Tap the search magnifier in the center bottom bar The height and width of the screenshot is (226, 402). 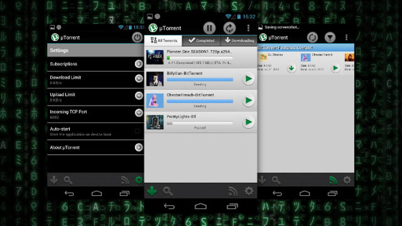pos(168,191)
